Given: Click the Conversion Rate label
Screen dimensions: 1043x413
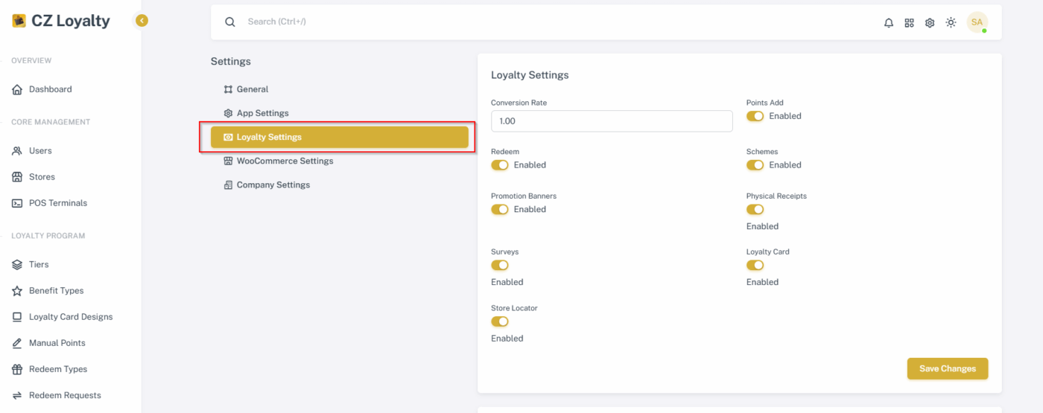Looking at the screenshot, I should (519, 103).
